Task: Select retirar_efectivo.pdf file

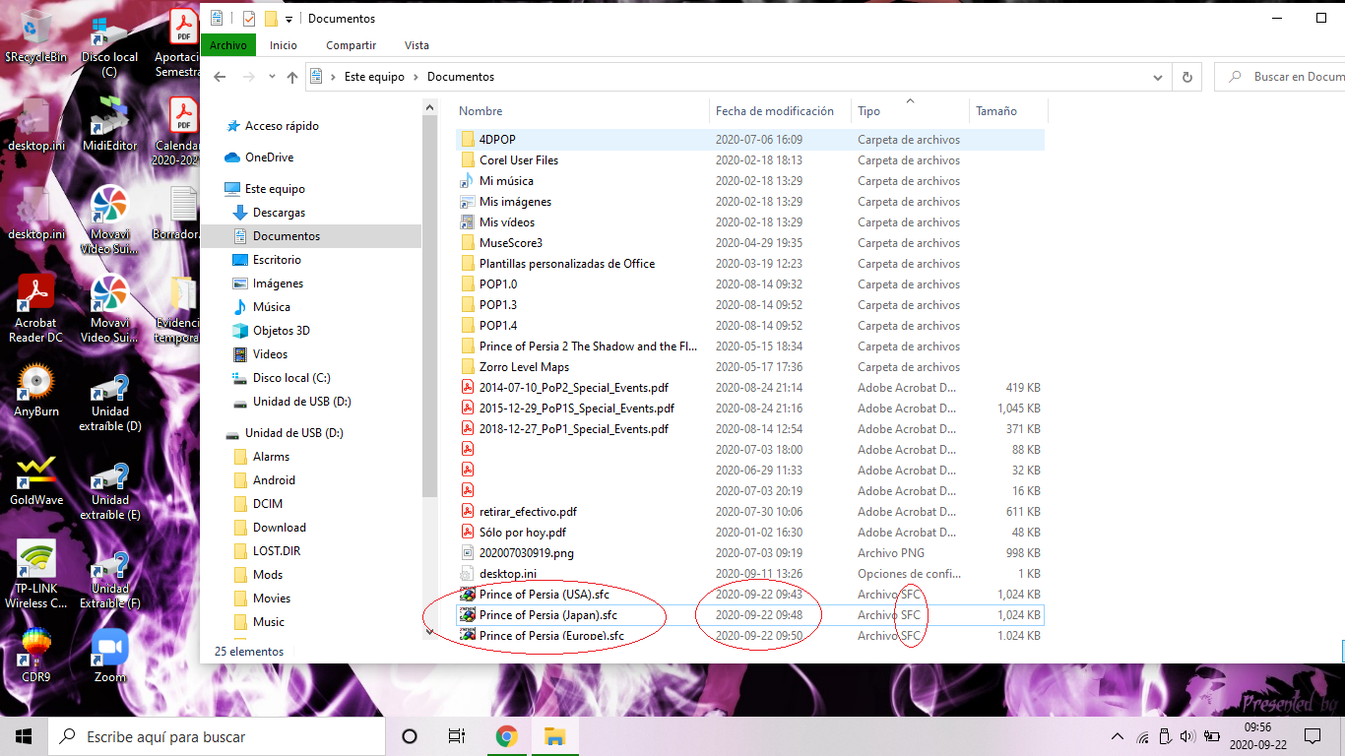Action: 750,512
